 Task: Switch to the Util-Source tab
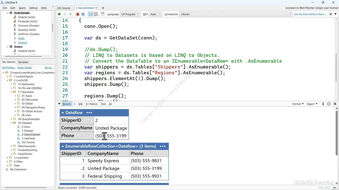(64, 8)
